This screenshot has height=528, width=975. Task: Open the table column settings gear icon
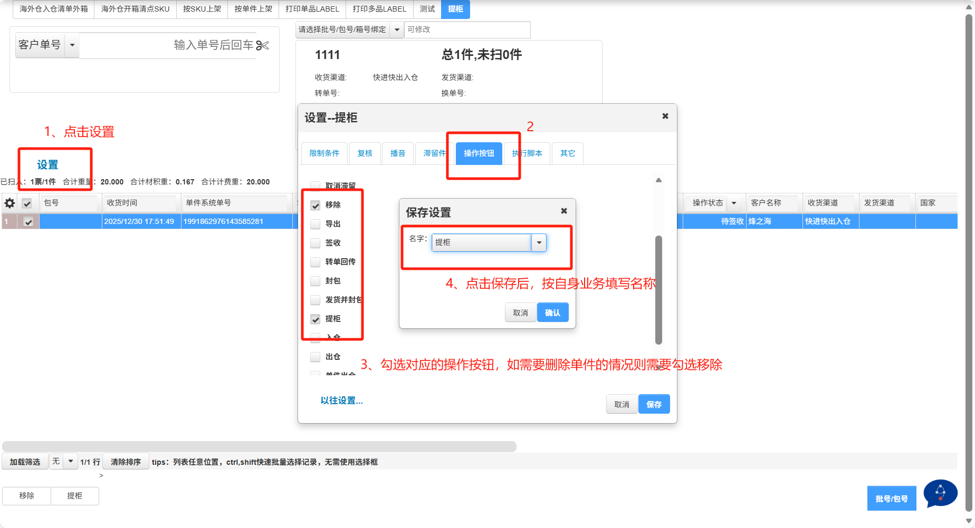tap(9, 203)
